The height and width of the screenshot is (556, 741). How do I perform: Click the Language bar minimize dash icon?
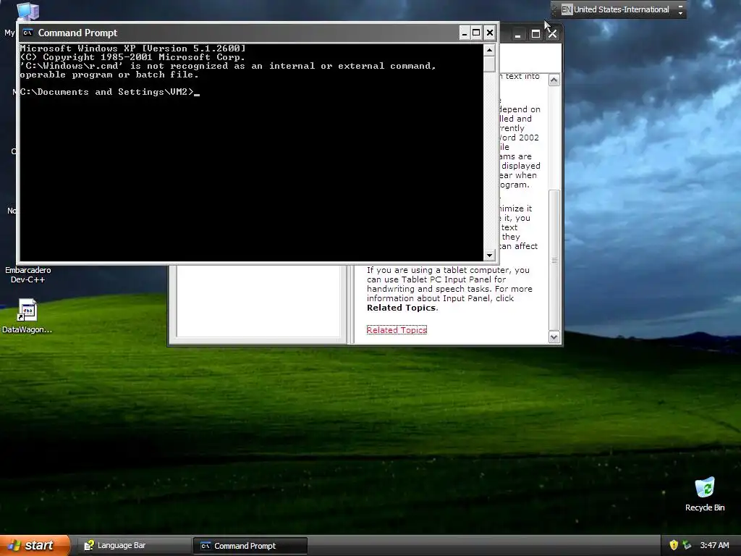click(x=680, y=6)
